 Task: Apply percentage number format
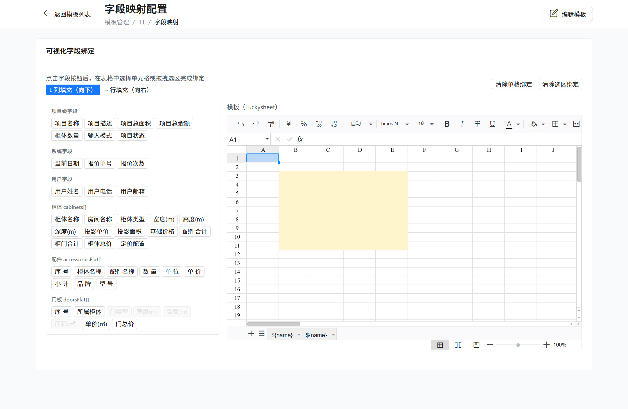click(304, 124)
